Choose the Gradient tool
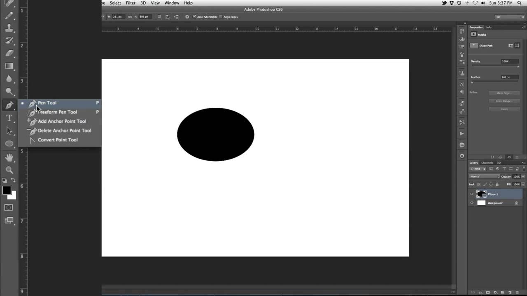The width and height of the screenshot is (527, 296). click(x=9, y=66)
